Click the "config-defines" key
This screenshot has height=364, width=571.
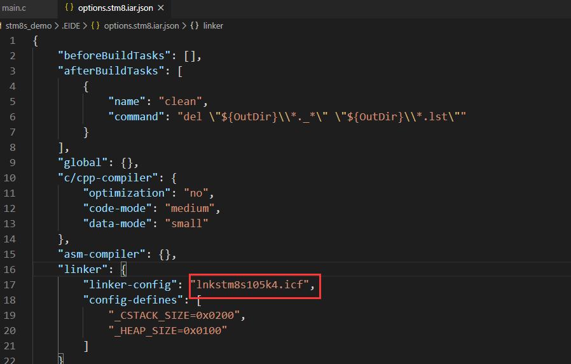tap(133, 300)
